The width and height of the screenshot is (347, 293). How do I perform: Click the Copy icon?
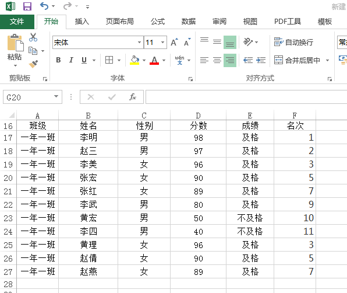pyautogui.click(x=33, y=51)
